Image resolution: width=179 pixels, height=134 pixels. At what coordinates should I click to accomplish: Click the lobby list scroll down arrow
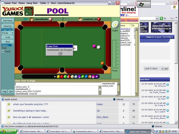136,94
